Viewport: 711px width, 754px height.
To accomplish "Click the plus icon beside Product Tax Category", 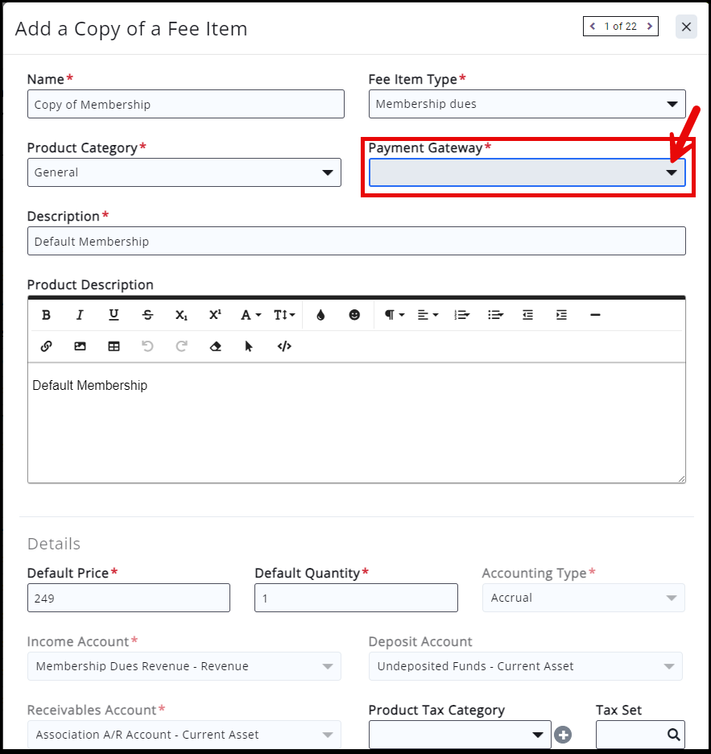I will click(563, 735).
